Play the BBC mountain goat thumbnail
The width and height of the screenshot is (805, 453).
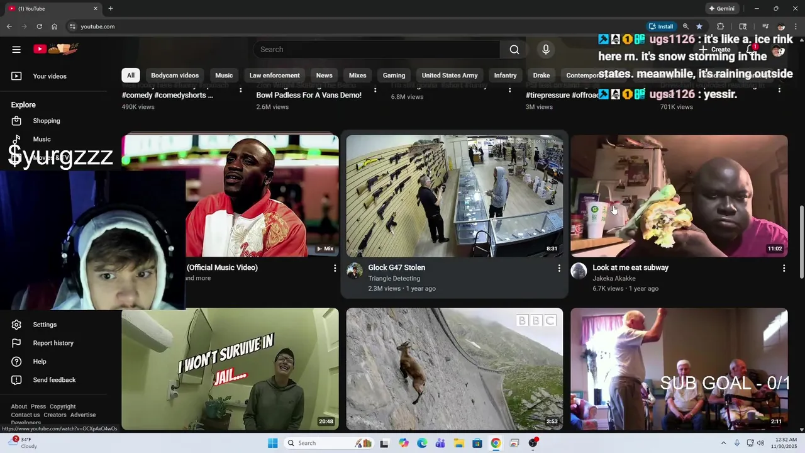455,369
